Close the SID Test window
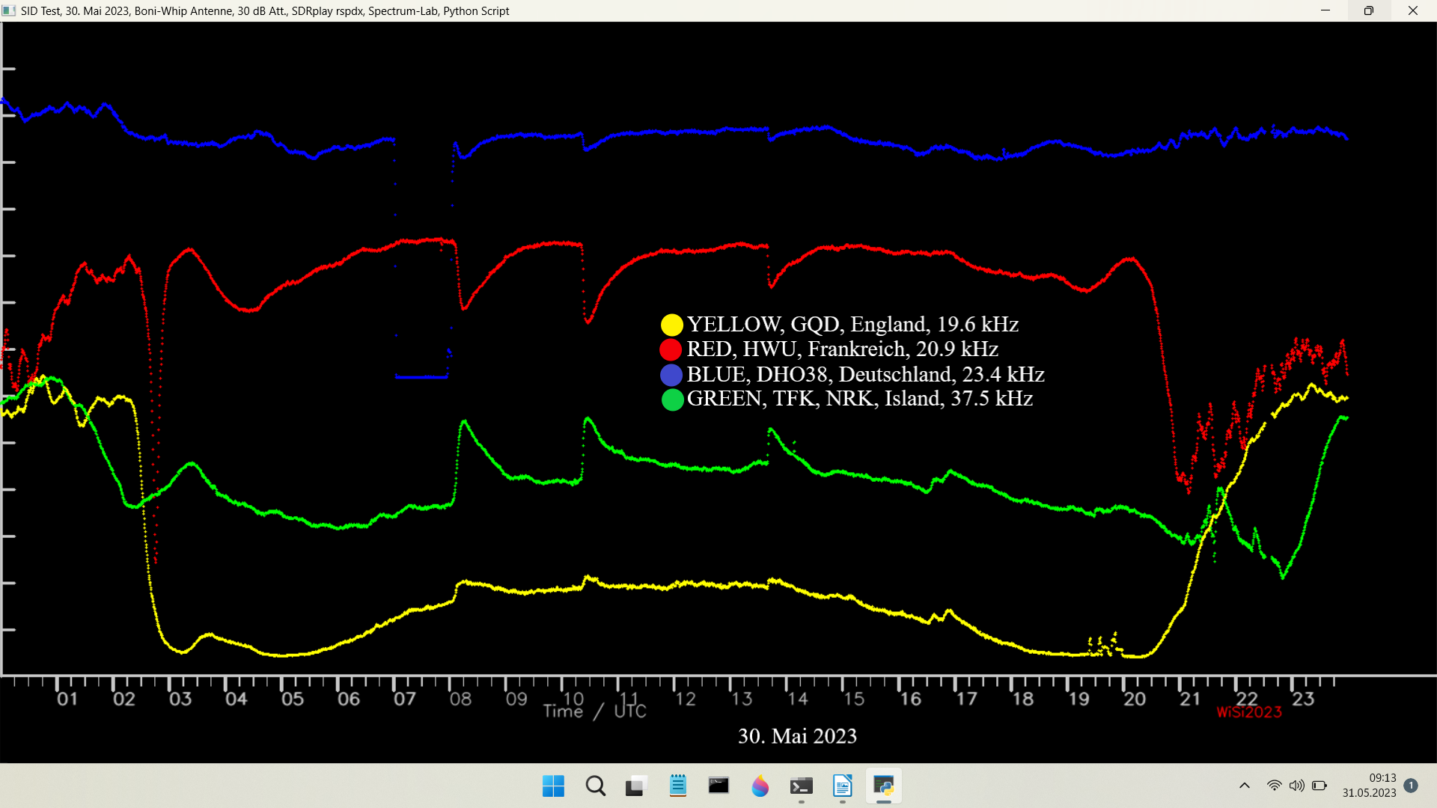Image resolution: width=1437 pixels, height=808 pixels. click(1413, 10)
